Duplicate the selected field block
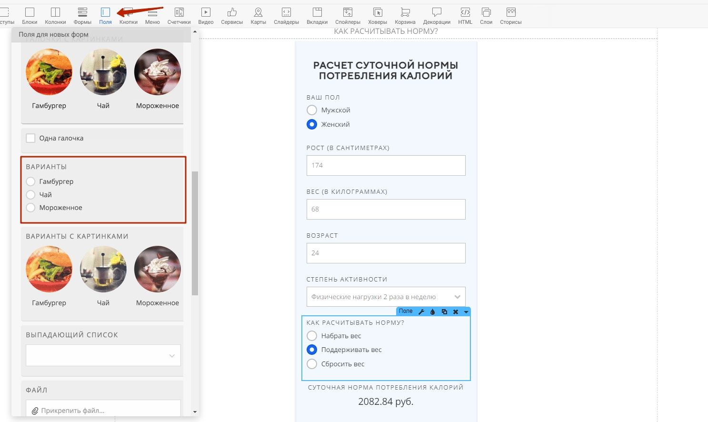 (x=444, y=311)
